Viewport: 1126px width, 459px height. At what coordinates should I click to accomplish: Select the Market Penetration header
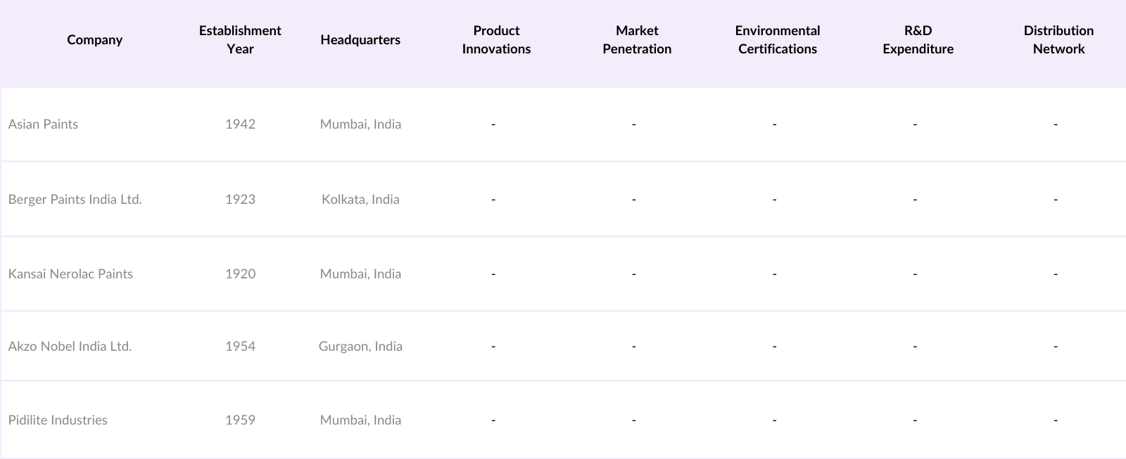click(x=637, y=40)
